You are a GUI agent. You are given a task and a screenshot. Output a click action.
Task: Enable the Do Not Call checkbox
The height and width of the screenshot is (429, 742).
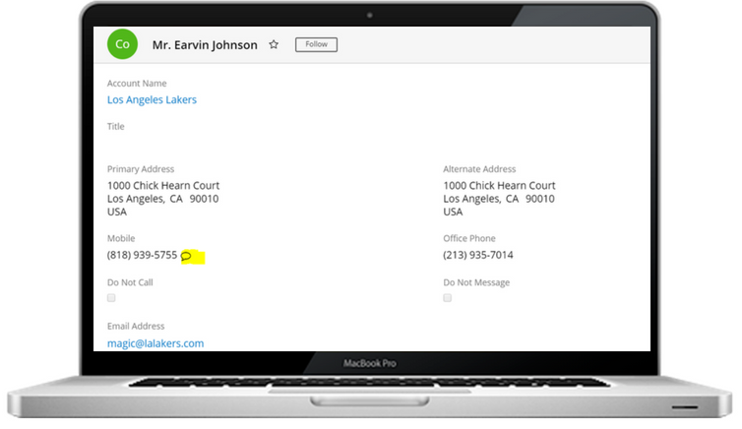(x=111, y=297)
